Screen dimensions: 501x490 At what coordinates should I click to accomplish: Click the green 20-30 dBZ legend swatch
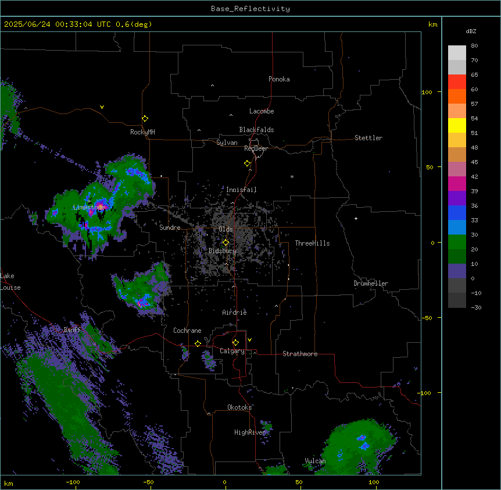pos(457,242)
